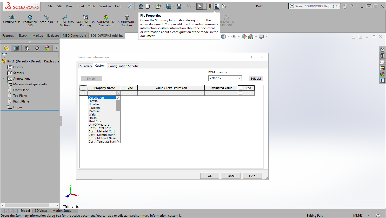Open the user login account icon
386x218 pixels.
[x=345, y=6]
